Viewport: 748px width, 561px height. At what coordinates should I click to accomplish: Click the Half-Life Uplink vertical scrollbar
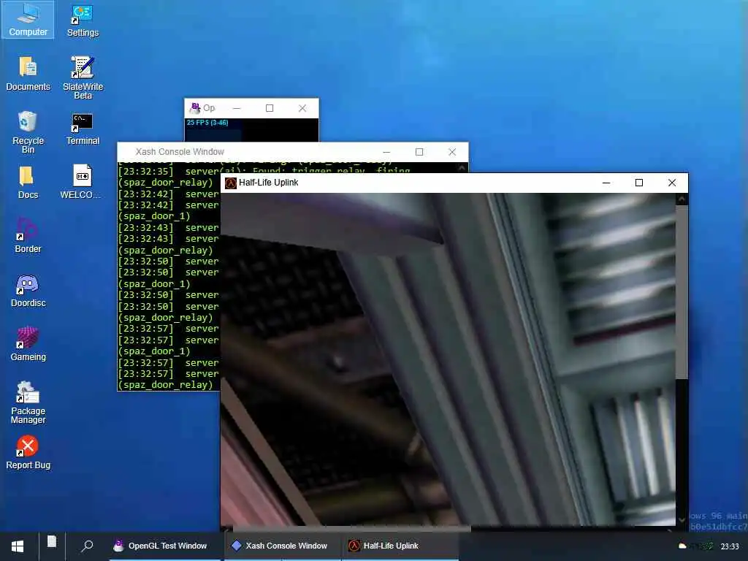pyautogui.click(x=682, y=292)
